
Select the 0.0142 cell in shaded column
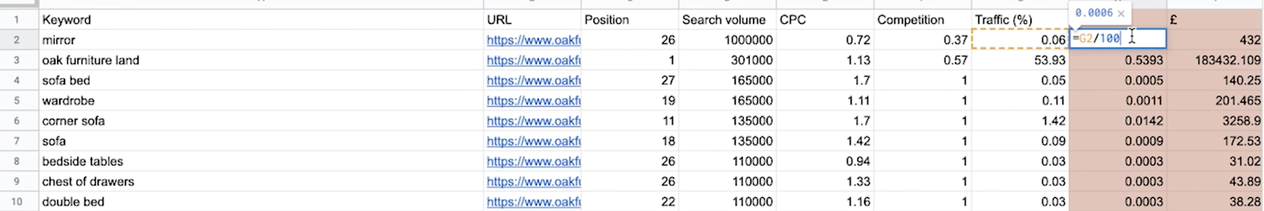coord(1118,121)
